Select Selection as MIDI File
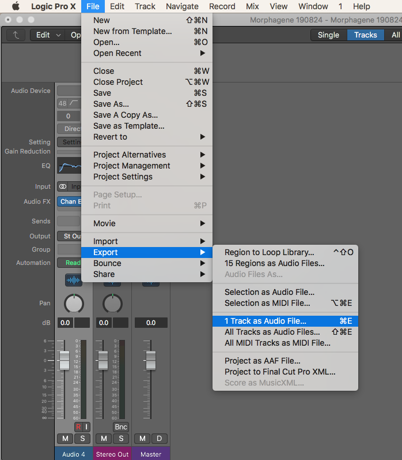402x460 pixels. click(285, 303)
